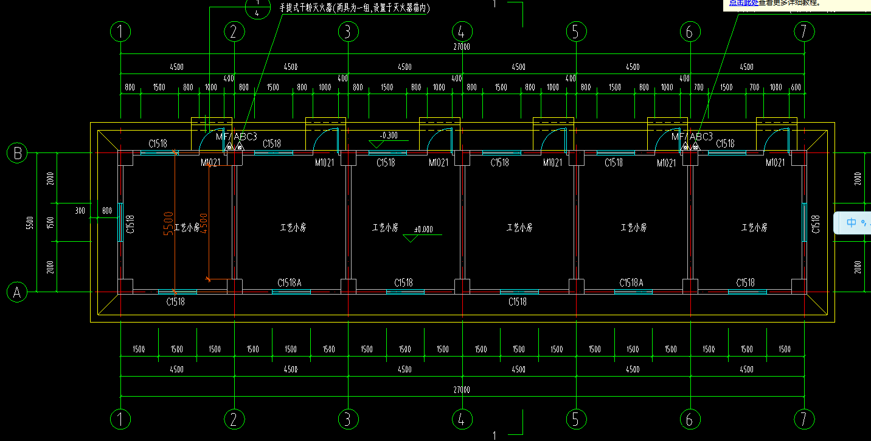
Task: Click the 中 input method indicator
Action: (852, 223)
